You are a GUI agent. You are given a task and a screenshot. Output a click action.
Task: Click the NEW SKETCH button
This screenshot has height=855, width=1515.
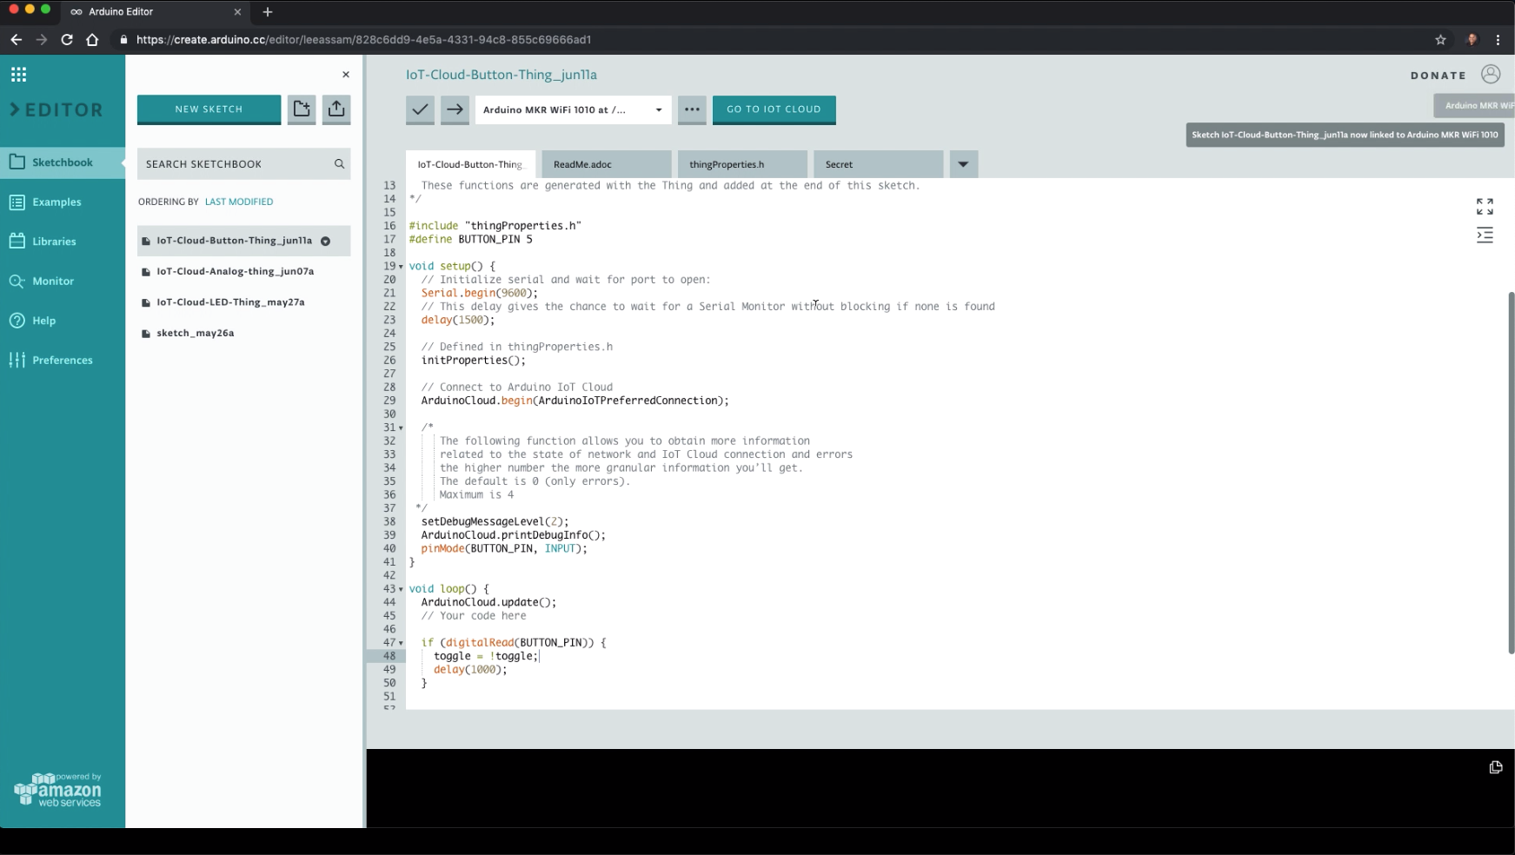click(x=209, y=109)
